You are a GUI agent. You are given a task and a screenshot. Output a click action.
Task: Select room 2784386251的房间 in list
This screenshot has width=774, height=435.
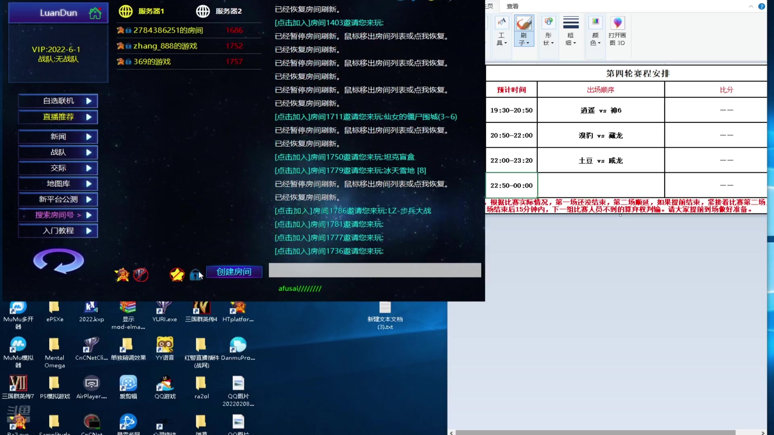[x=189, y=30]
